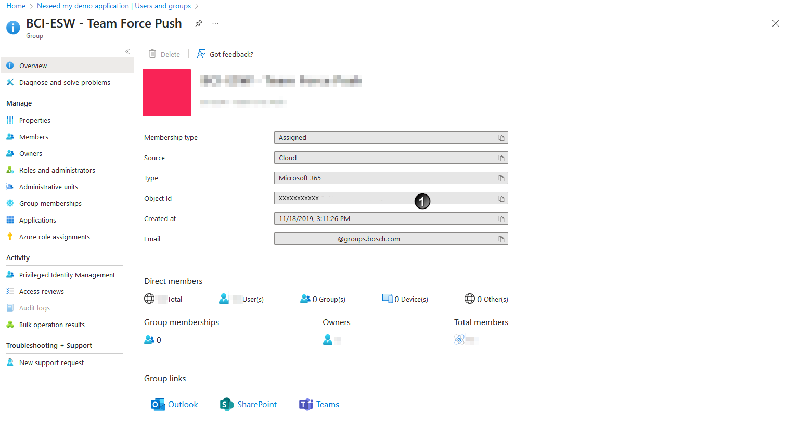Copy the Object Id value
The width and height of the screenshot is (786, 428).
point(501,198)
